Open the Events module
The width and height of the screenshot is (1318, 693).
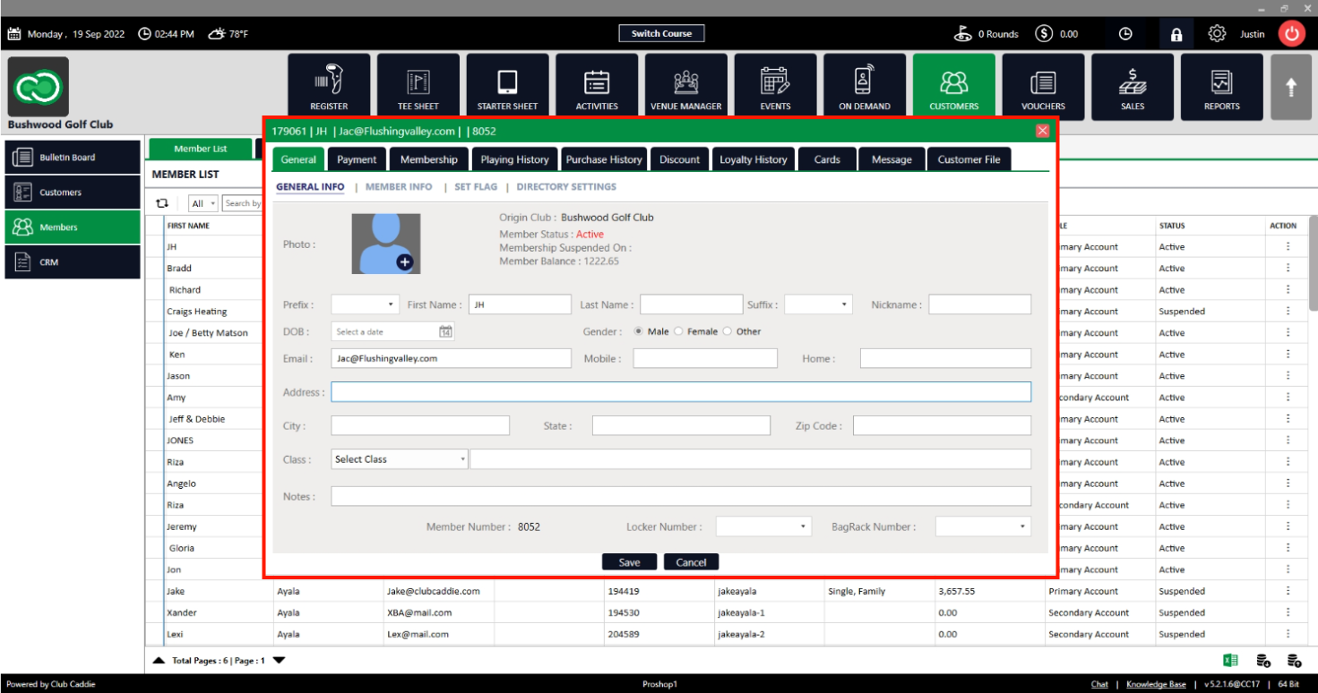click(775, 87)
